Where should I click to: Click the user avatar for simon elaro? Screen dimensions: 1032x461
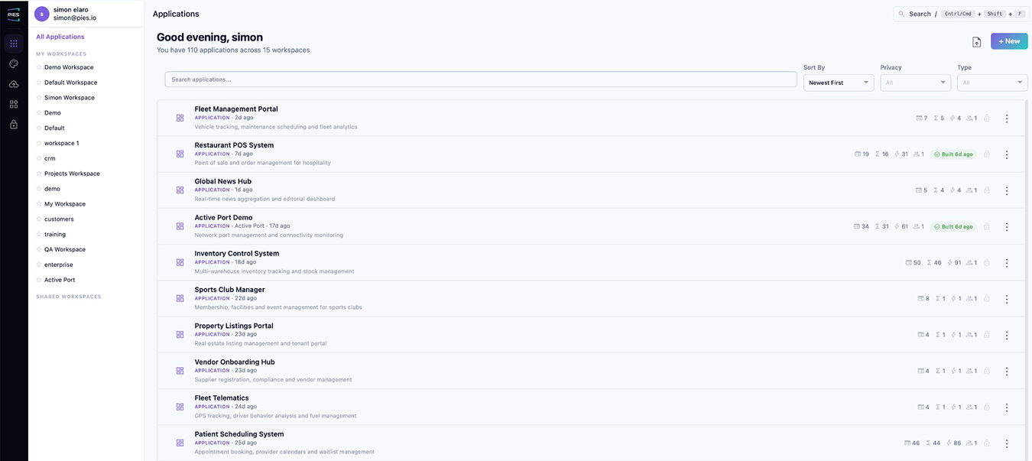42,14
